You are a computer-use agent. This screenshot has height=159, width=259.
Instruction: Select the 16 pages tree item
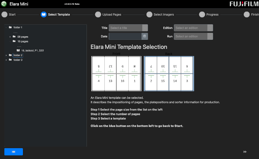click(x=23, y=41)
